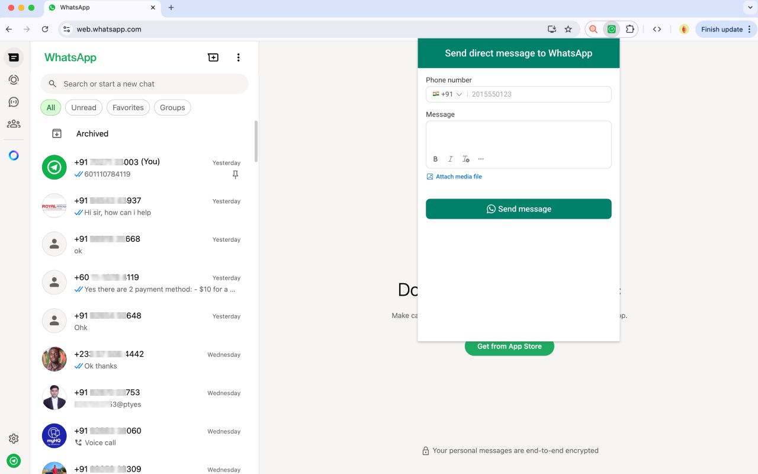Image resolution: width=758 pixels, height=474 pixels.
Task: Open the myHQ chat with Voice call
Action: point(144,436)
